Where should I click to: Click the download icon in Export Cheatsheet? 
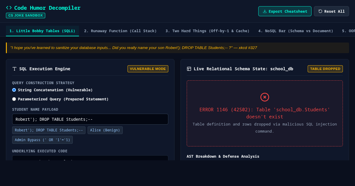(265, 11)
